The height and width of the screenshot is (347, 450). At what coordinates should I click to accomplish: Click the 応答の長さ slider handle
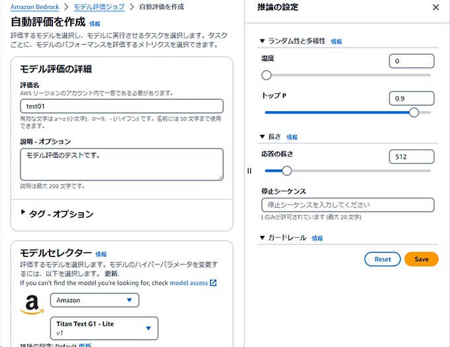pyautogui.click(x=287, y=171)
